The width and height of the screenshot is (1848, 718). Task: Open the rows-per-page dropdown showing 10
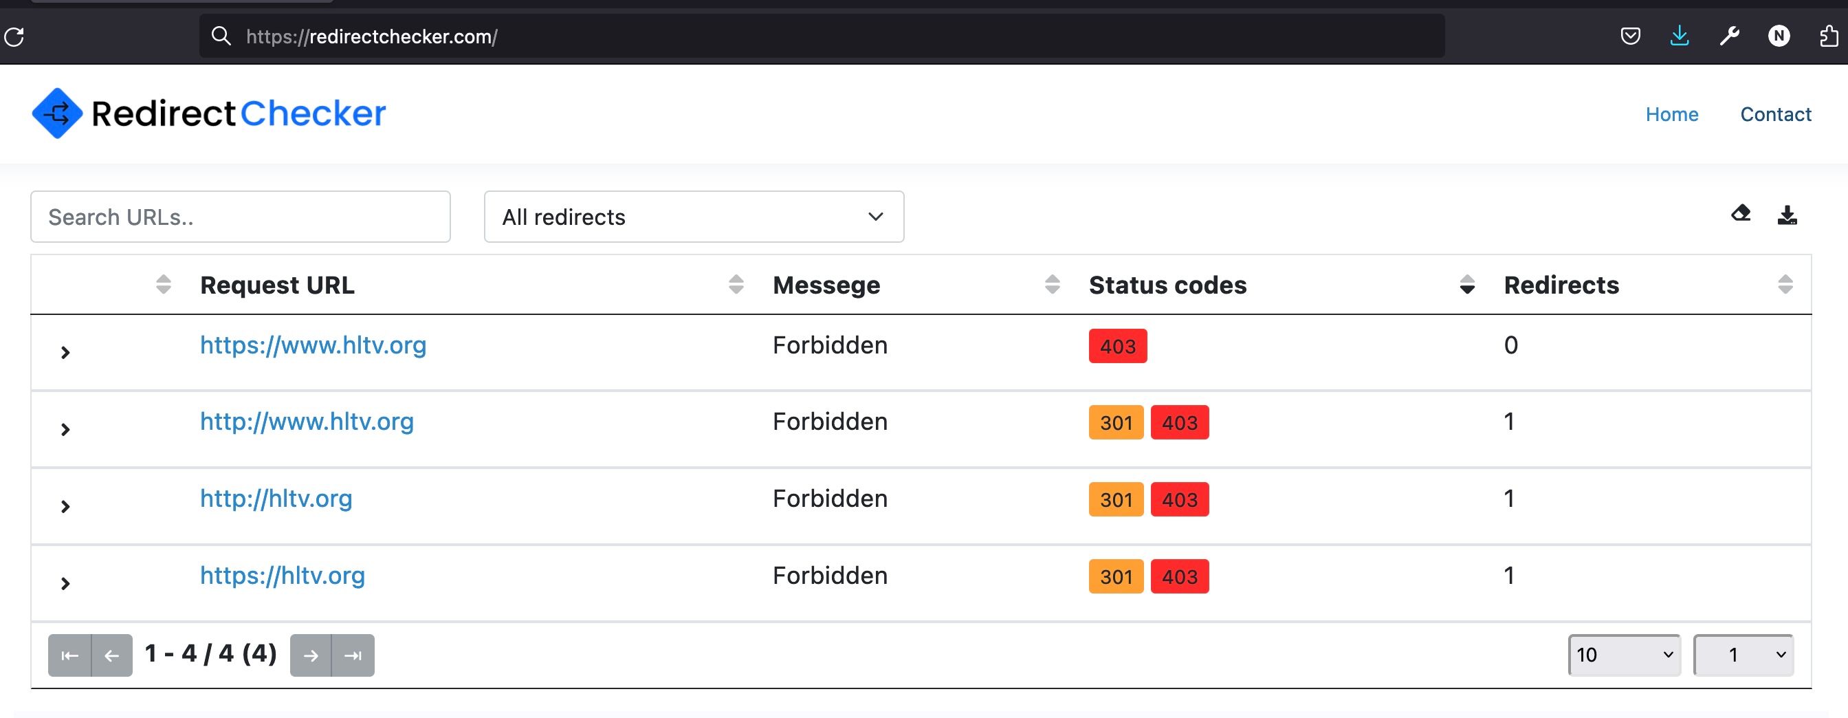tap(1623, 655)
